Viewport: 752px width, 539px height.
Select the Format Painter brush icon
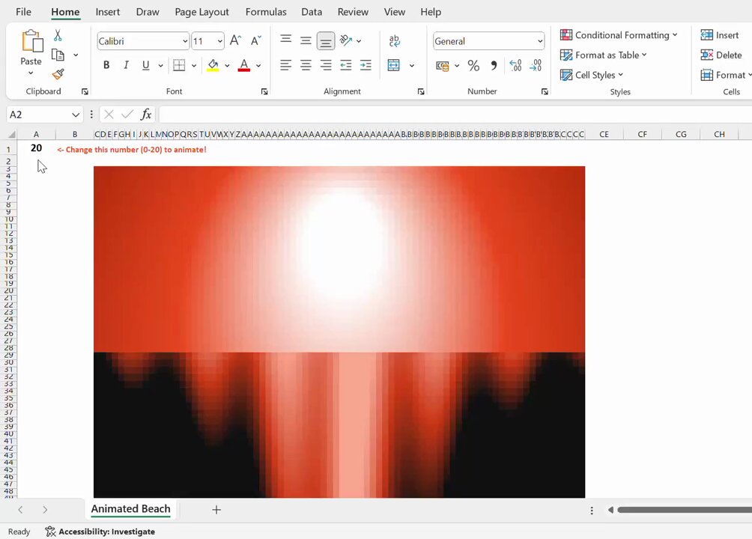click(x=58, y=74)
